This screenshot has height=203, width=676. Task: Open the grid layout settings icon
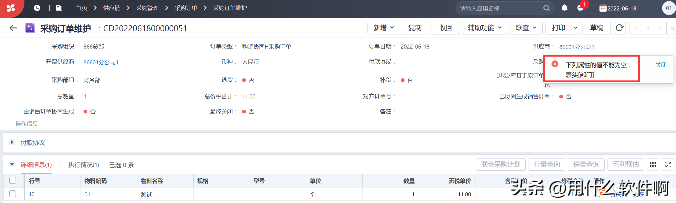(653, 164)
